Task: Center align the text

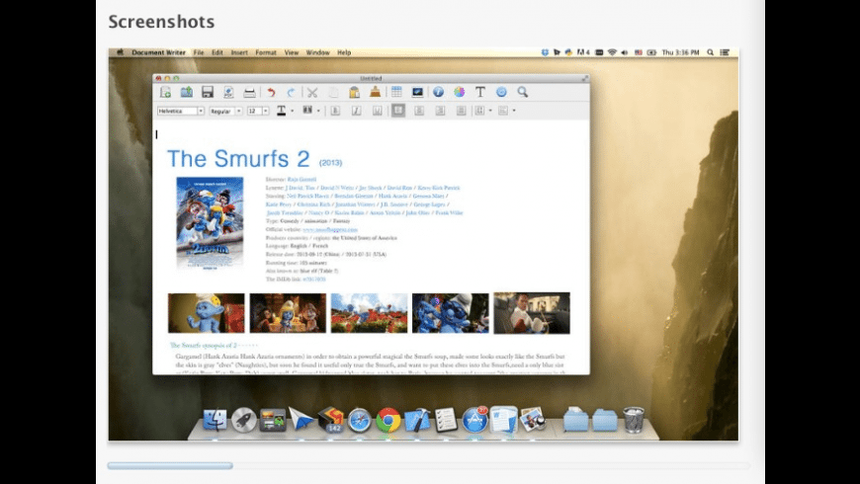Action: pyautogui.click(x=419, y=111)
